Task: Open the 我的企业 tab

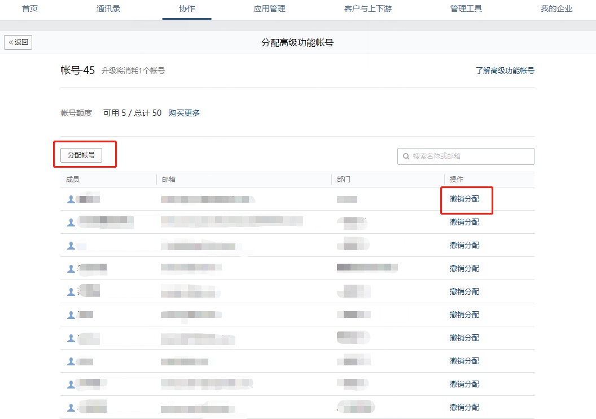Action: (x=556, y=9)
